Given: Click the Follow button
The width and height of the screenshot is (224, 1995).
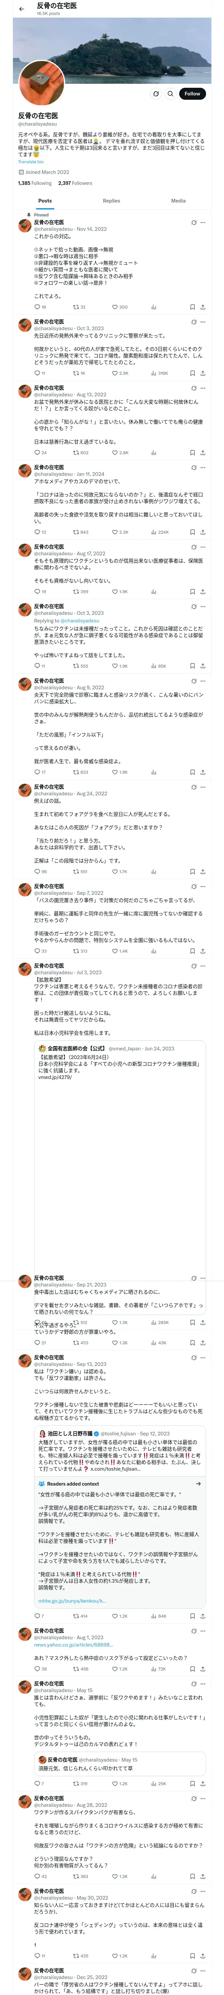Looking at the screenshot, I should 191,94.
